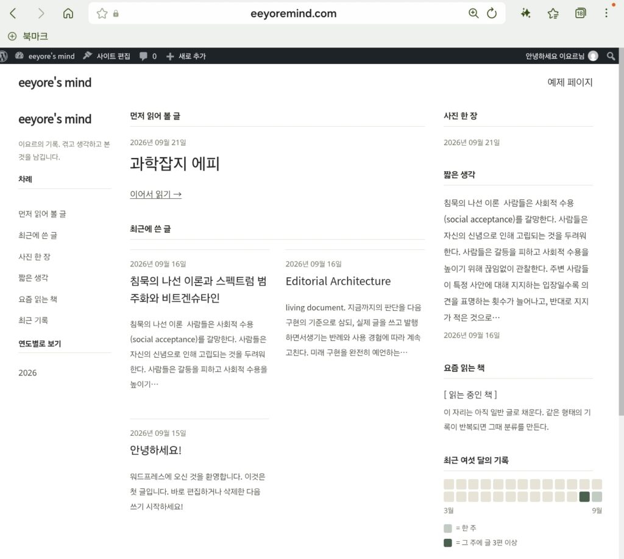Reload the page with the refresh icon
Viewport: 624px width, 559px height.
tap(492, 13)
